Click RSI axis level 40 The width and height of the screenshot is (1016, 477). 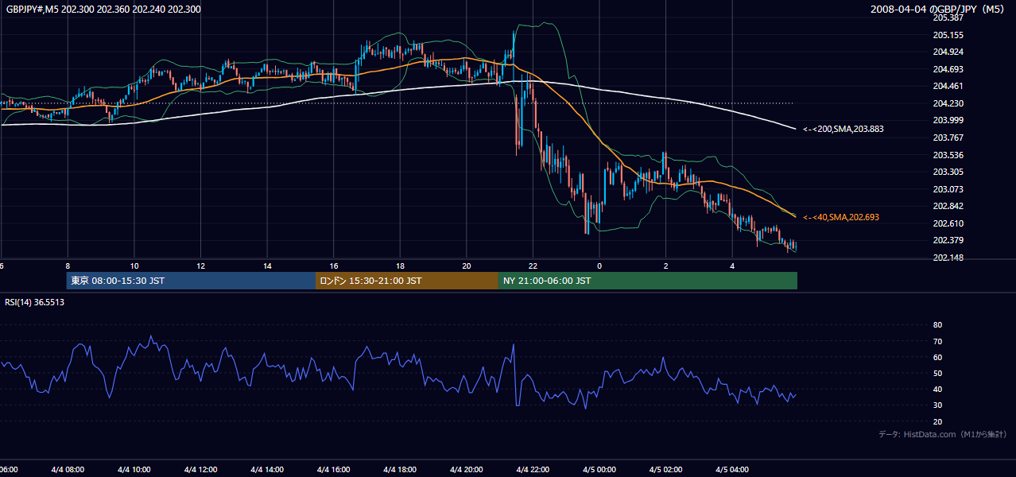point(938,389)
